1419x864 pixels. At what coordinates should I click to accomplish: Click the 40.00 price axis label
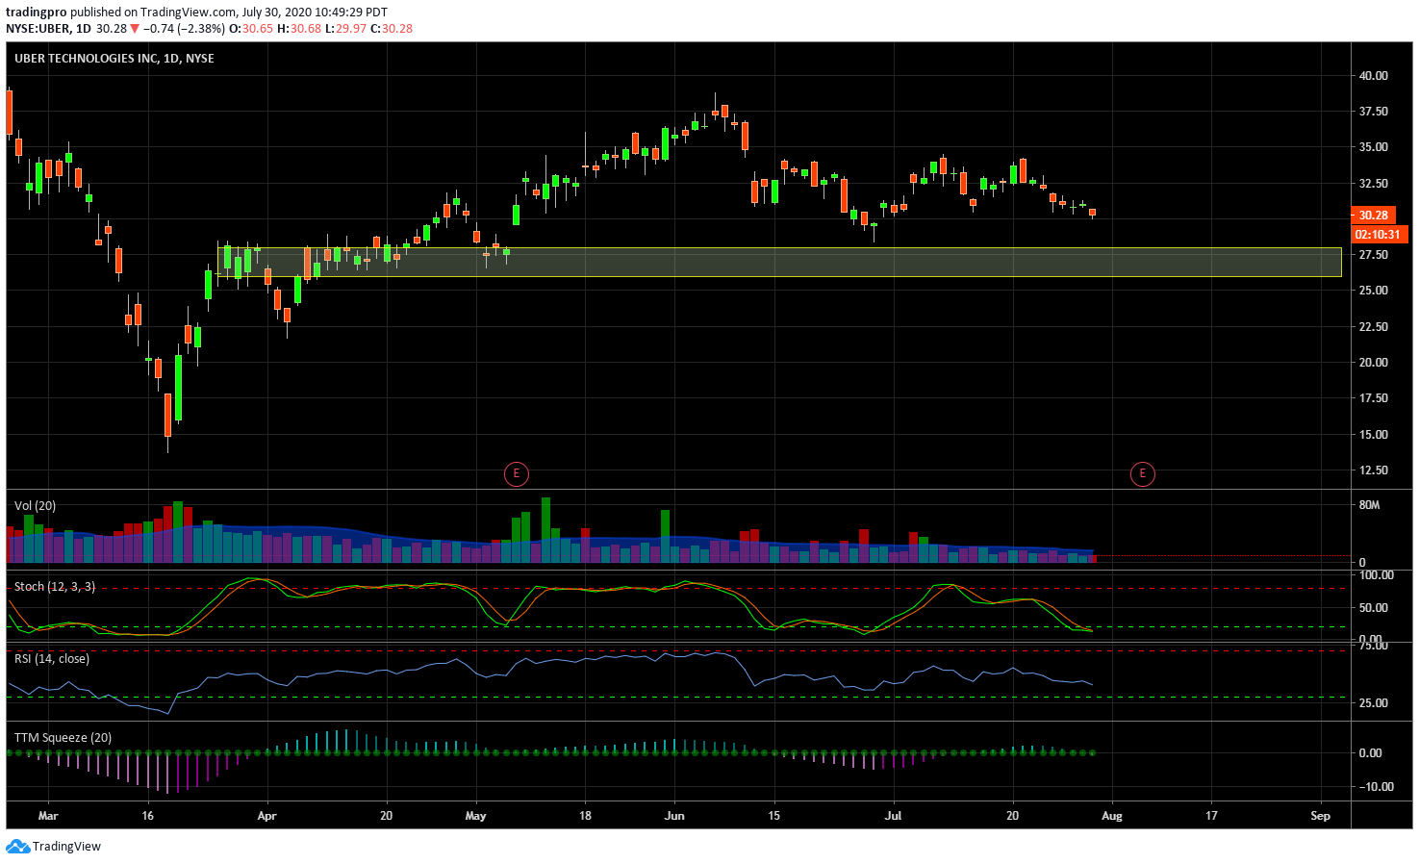point(1373,76)
